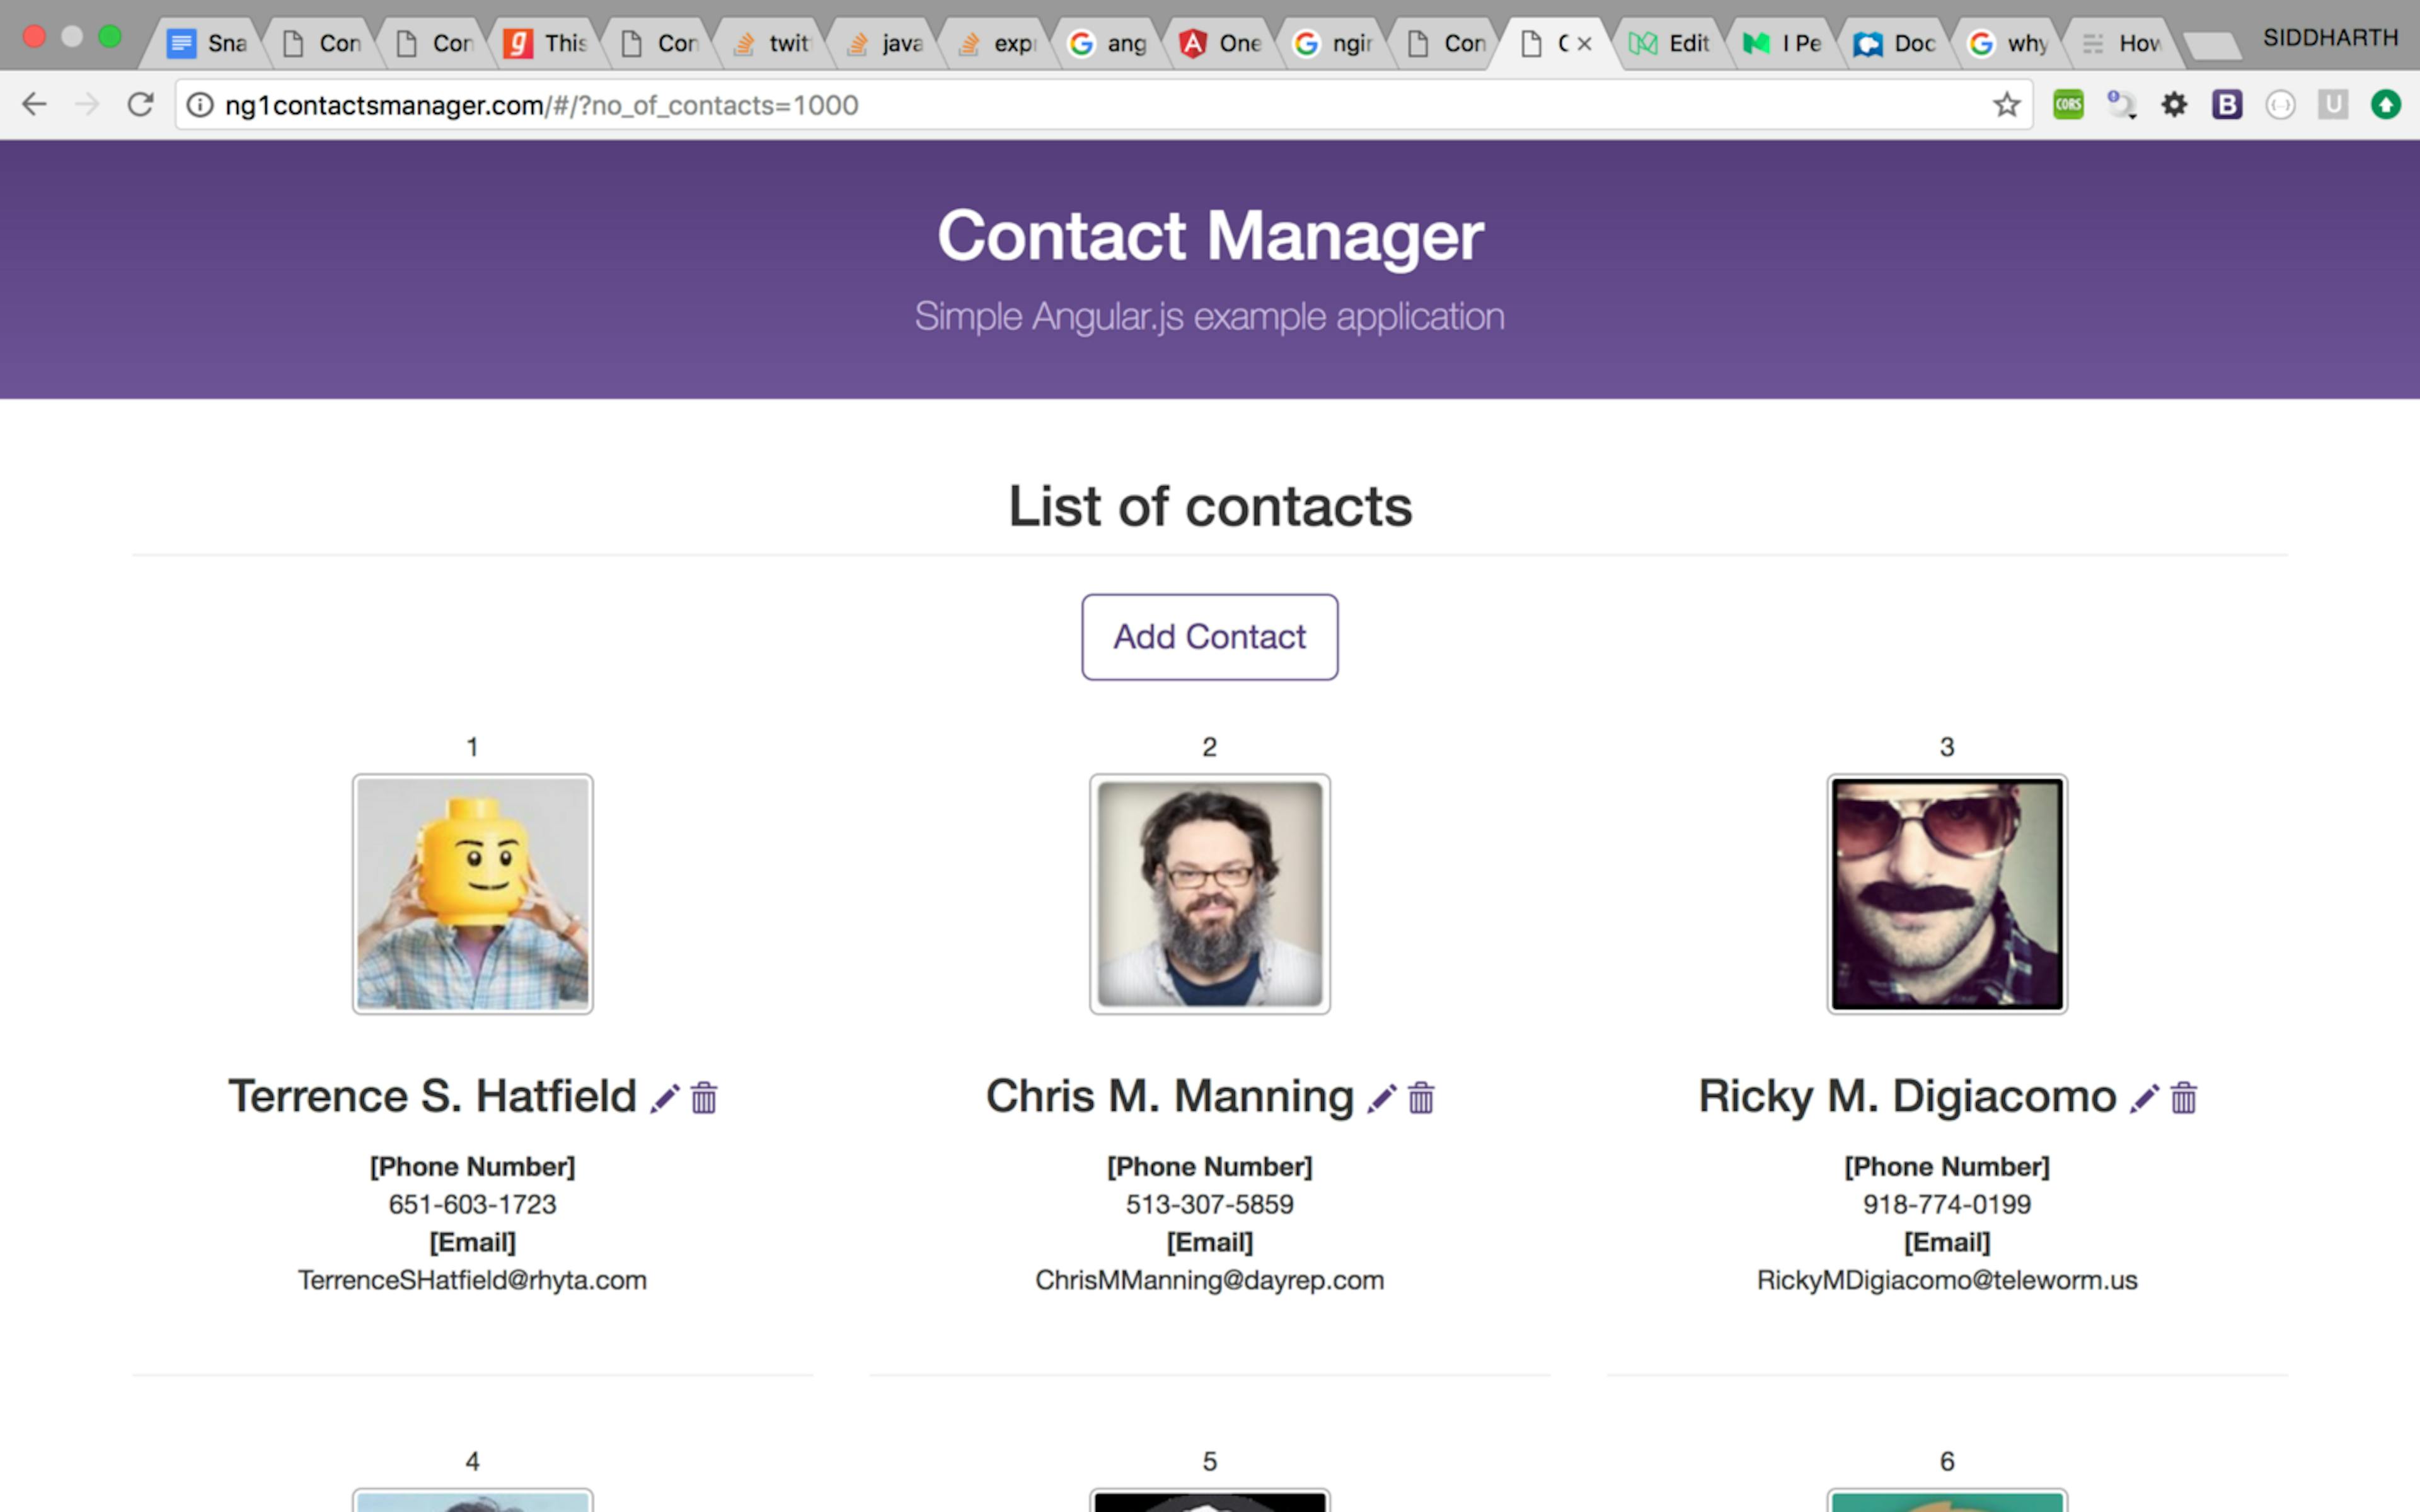
Task: Delete the Terrence S. Hatfield contact
Action: click(x=703, y=1098)
